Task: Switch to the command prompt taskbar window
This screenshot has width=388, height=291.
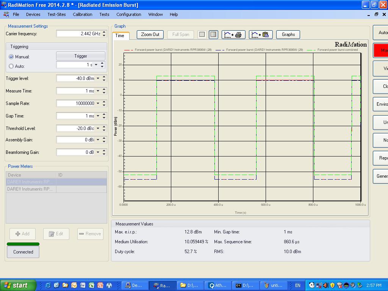Action: coord(246,285)
